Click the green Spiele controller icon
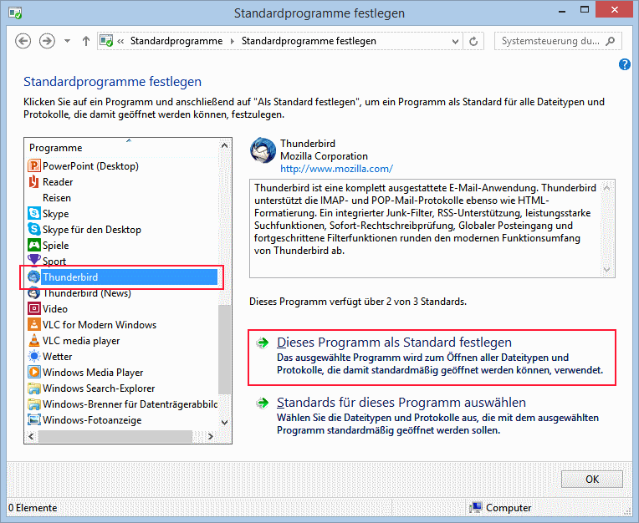 (x=33, y=246)
